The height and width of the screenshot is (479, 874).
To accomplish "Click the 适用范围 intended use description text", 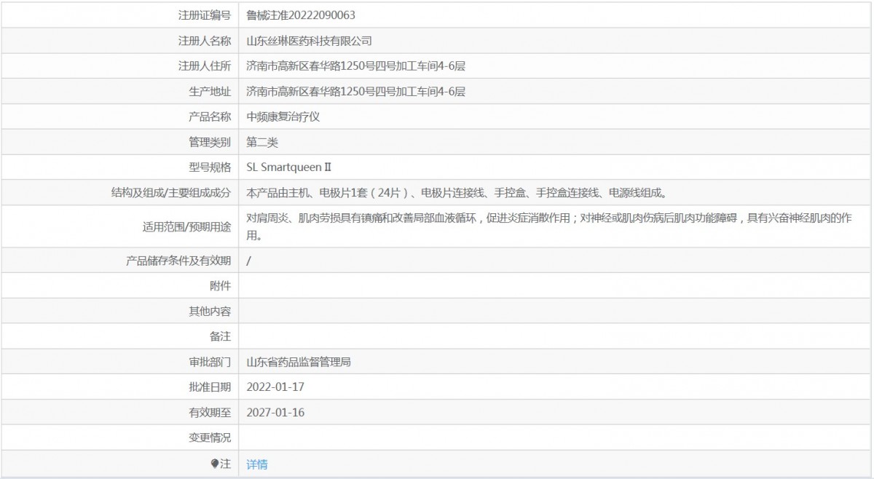I will coord(550,226).
